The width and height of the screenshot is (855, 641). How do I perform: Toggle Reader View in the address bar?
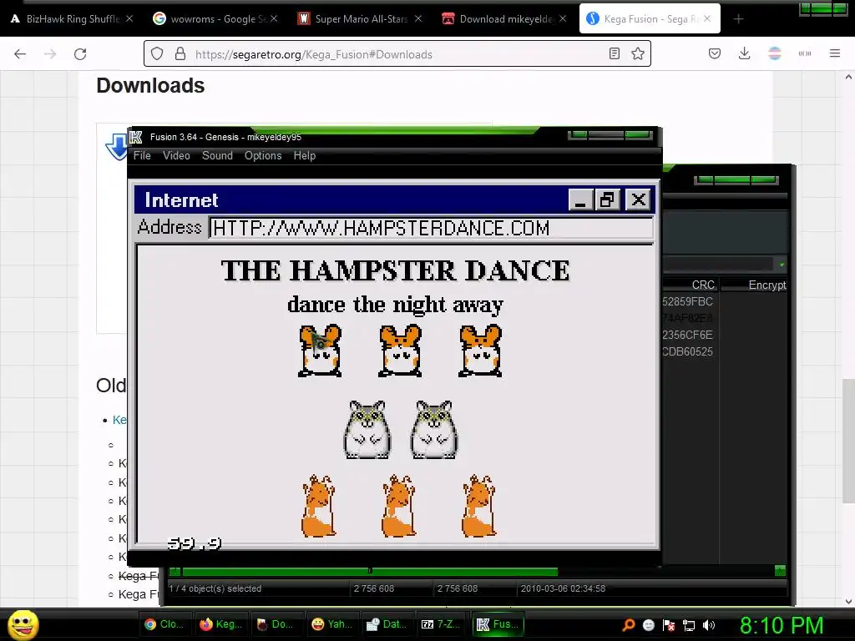[615, 53]
